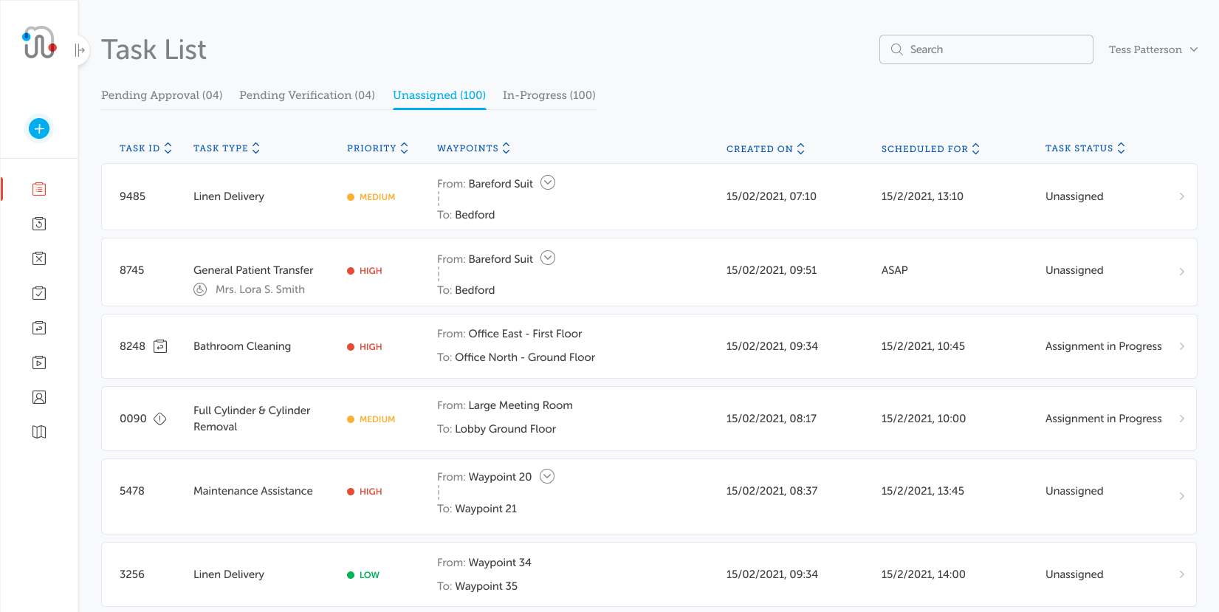1219x612 pixels.
Task: Click task ID 9485
Action: pos(133,196)
